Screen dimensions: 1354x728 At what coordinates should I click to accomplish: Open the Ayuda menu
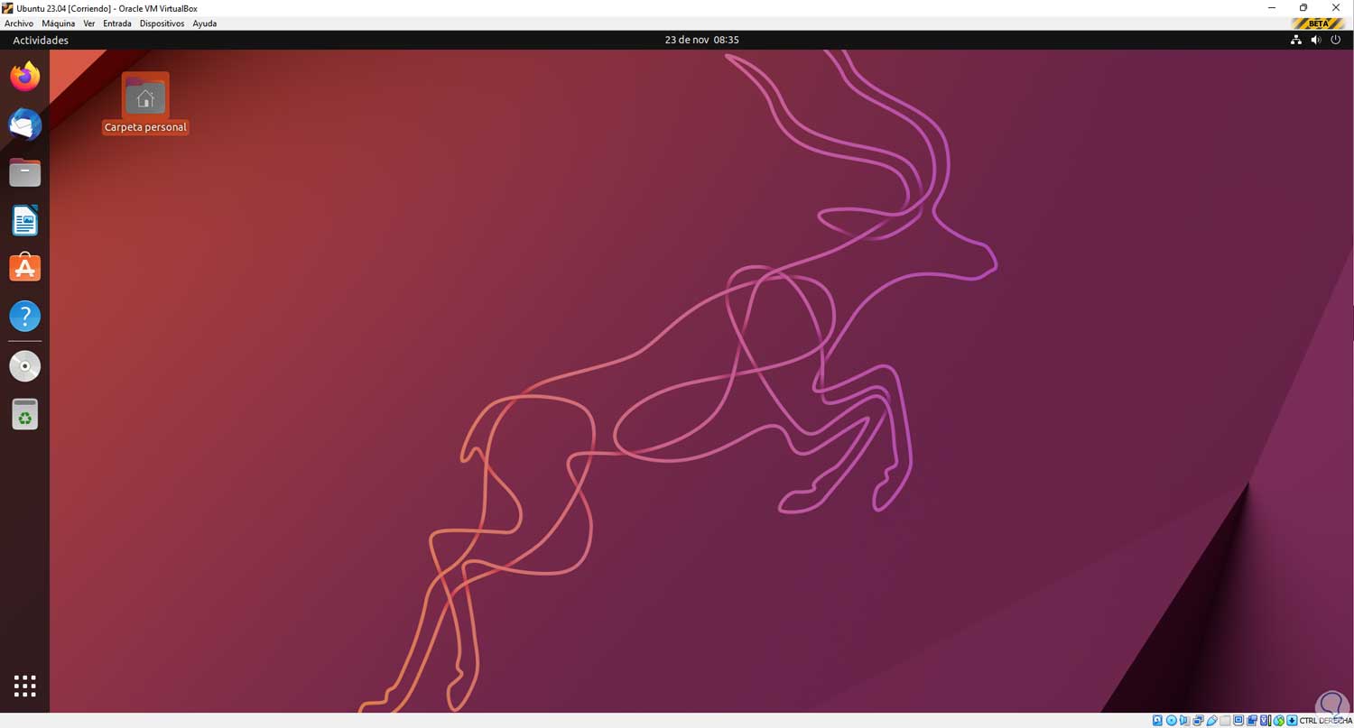pyautogui.click(x=205, y=23)
